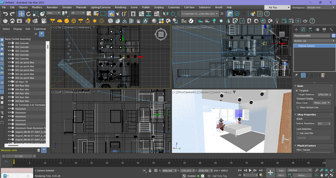The height and width of the screenshot is (178, 336).
Task: Open the Rendering menu
Action: click(x=120, y=7)
